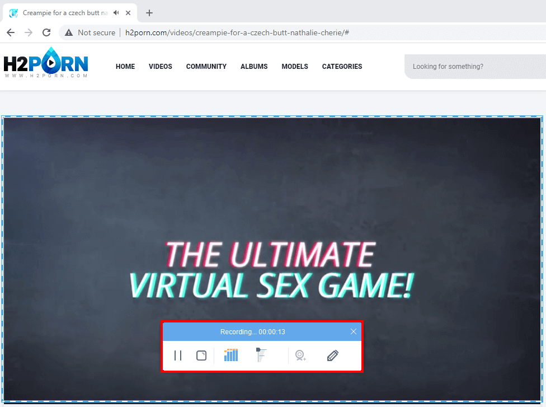Click the site logo in the header

(x=46, y=63)
